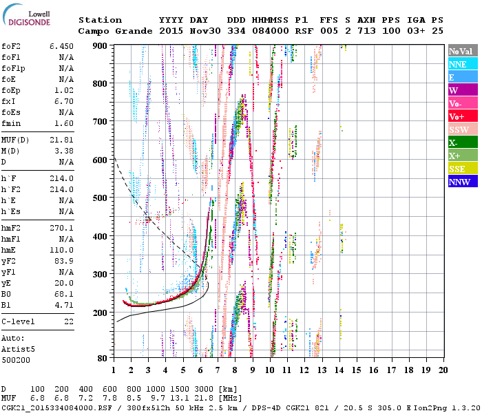Click the CGK21_2015334084000.RSF file name
The image size is (482, 413).
(x=56, y=408)
